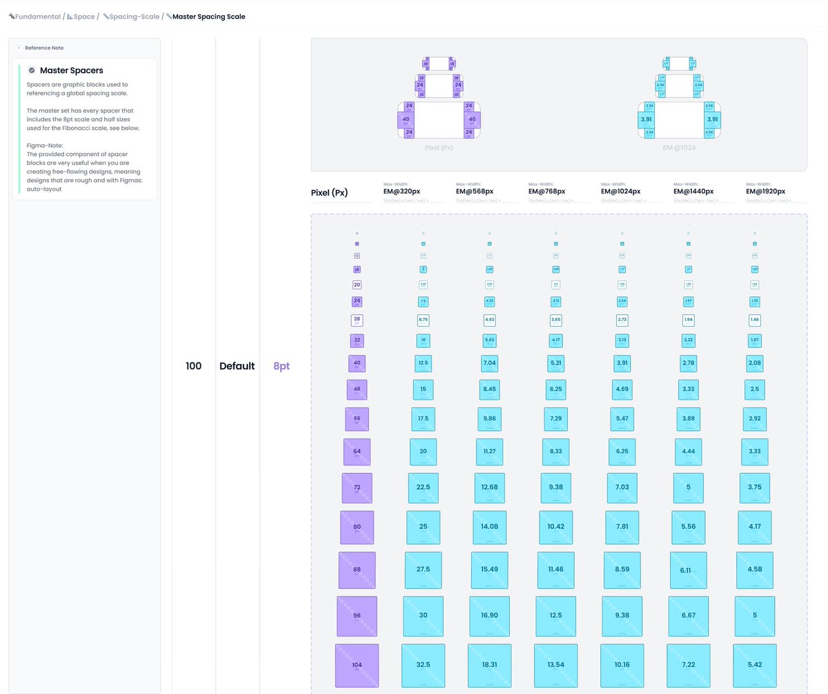Select the cyan 13.54 spacer block
Image resolution: width=828 pixels, height=694 pixels.
555,666
